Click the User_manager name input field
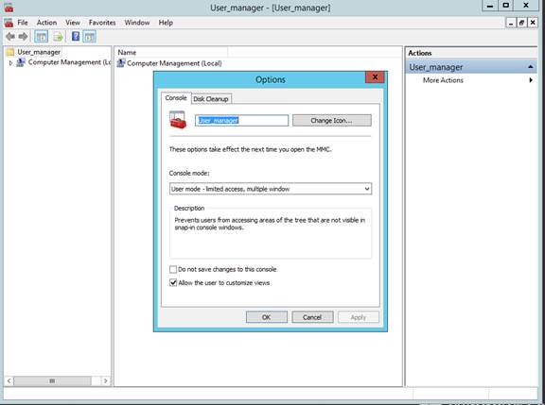 (x=241, y=120)
